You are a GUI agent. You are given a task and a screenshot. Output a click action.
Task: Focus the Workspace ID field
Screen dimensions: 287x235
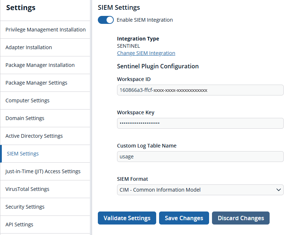pyautogui.click(x=200, y=90)
